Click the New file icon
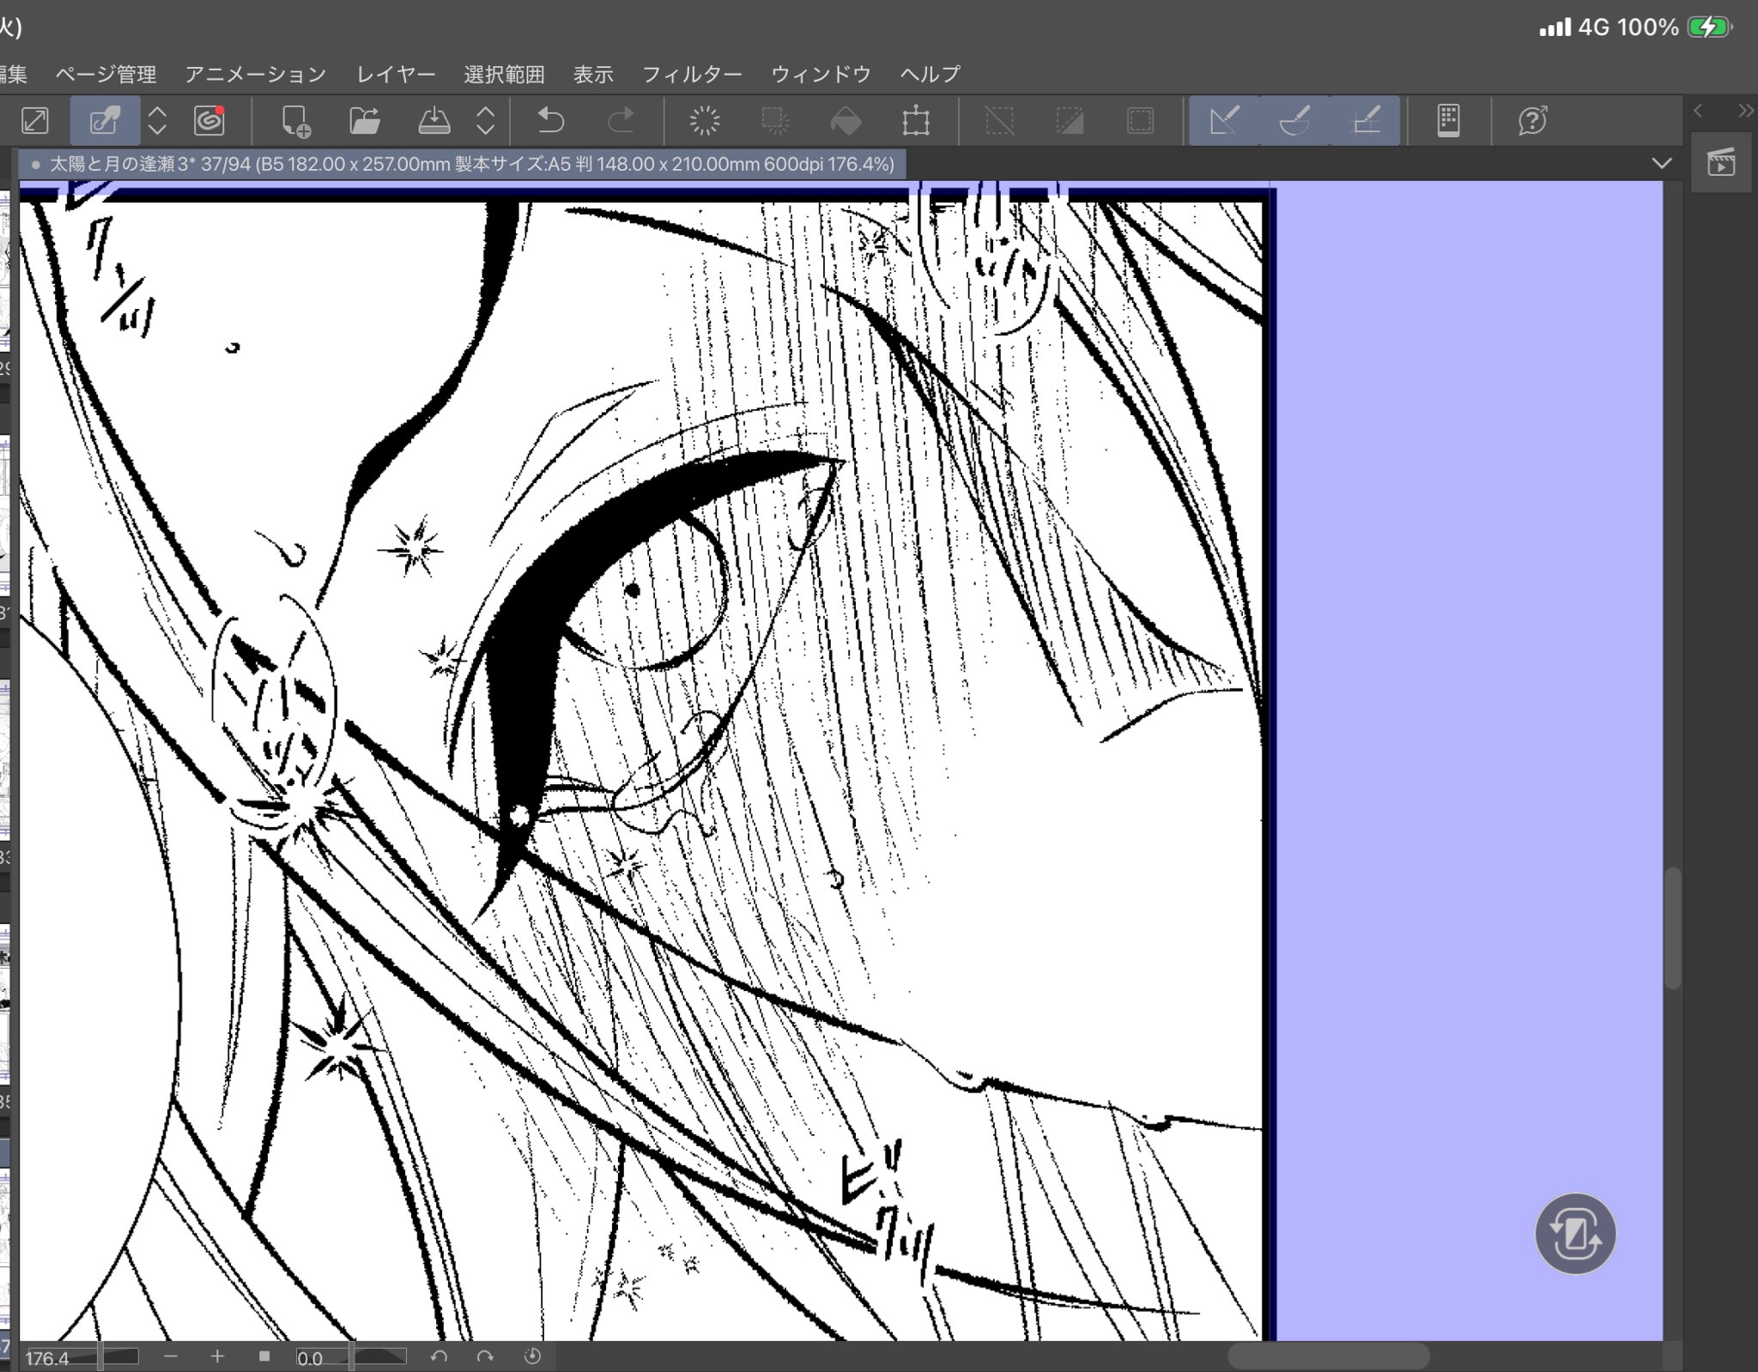 click(x=295, y=121)
